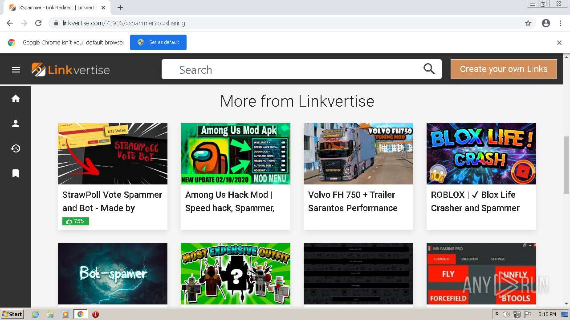Open the history icon in sidebar
570x320 pixels.
click(16, 148)
